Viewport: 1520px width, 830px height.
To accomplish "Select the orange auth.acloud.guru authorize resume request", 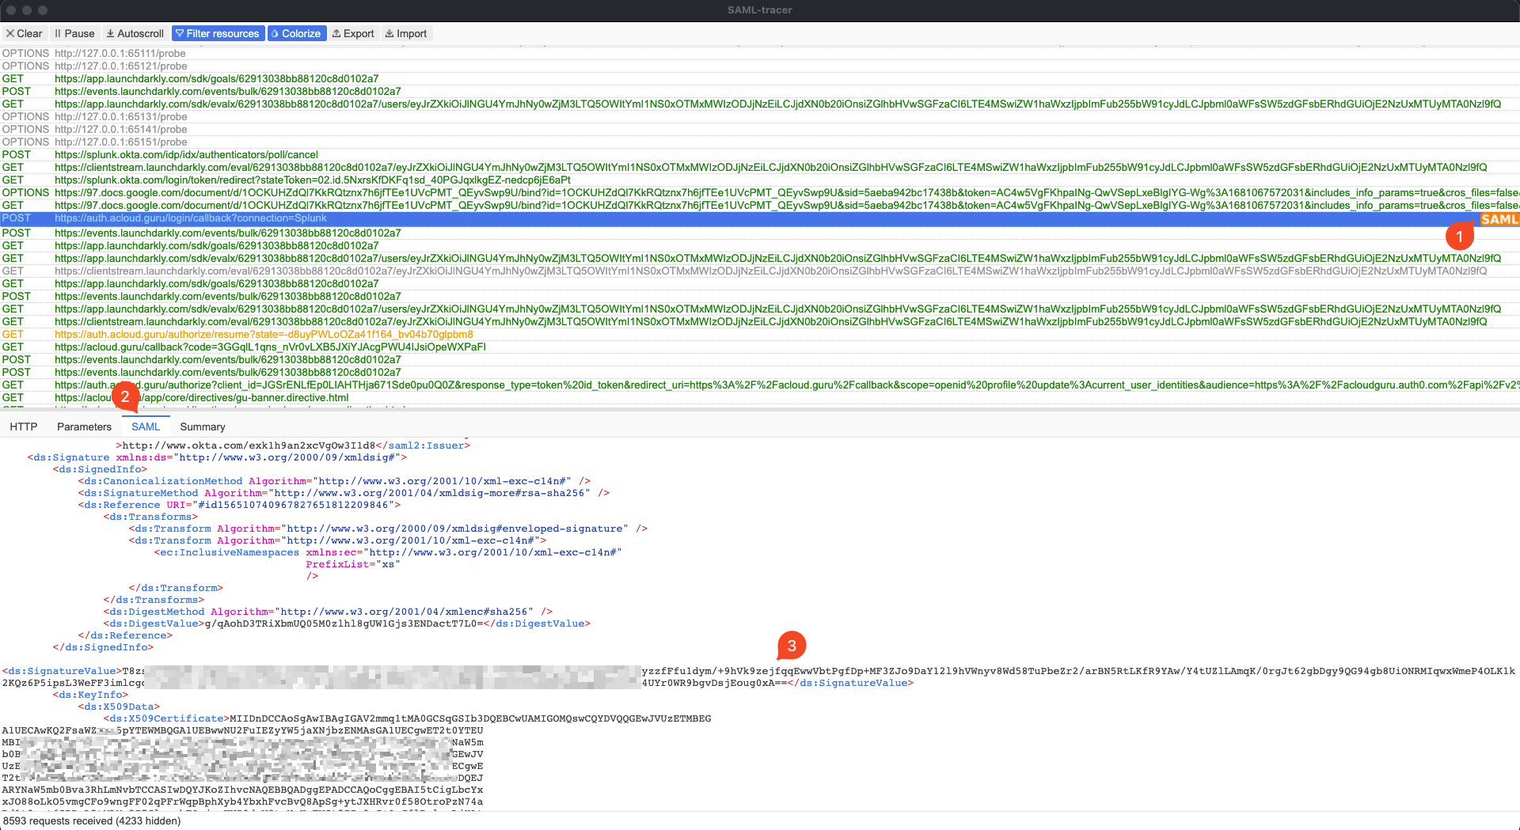I will pos(760,334).
